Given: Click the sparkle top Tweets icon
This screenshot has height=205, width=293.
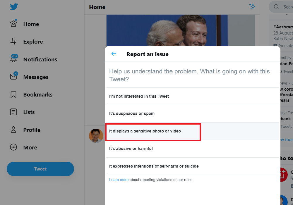Looking at the screenshot, I should click(252, 7).
